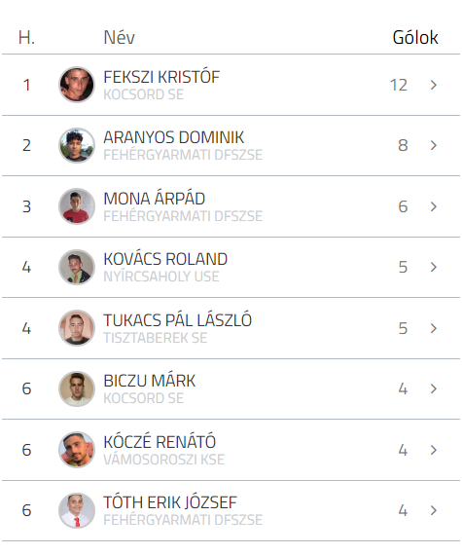
Task: Open the FEKSZI KRISTÓF name link
Action: 161,77
